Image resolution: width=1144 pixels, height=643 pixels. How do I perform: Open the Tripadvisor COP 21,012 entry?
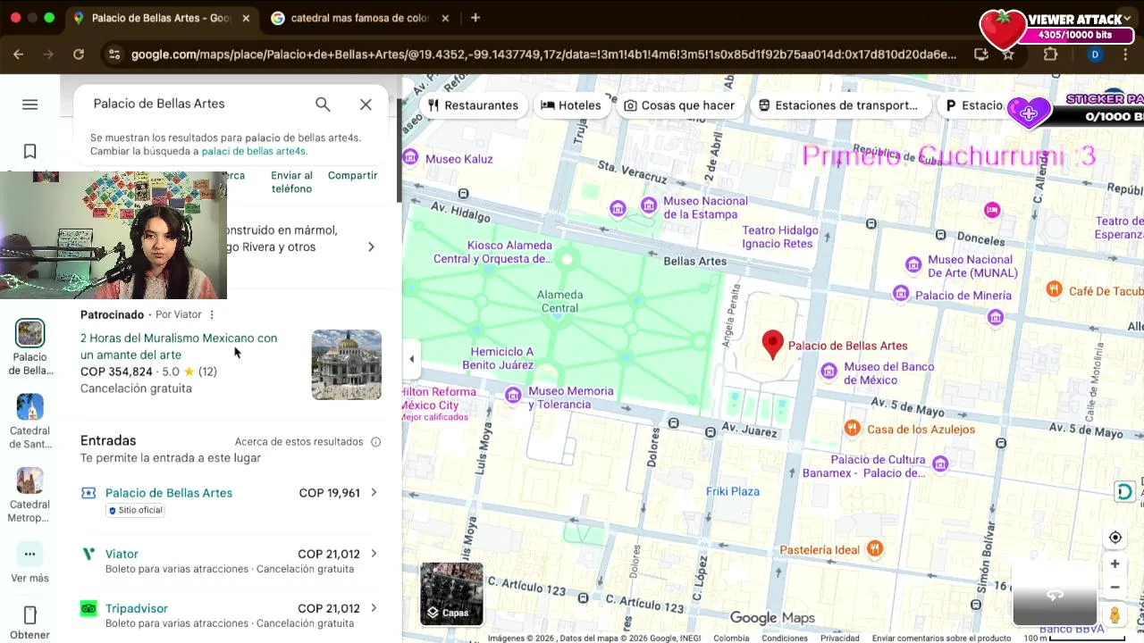[231, 615]
